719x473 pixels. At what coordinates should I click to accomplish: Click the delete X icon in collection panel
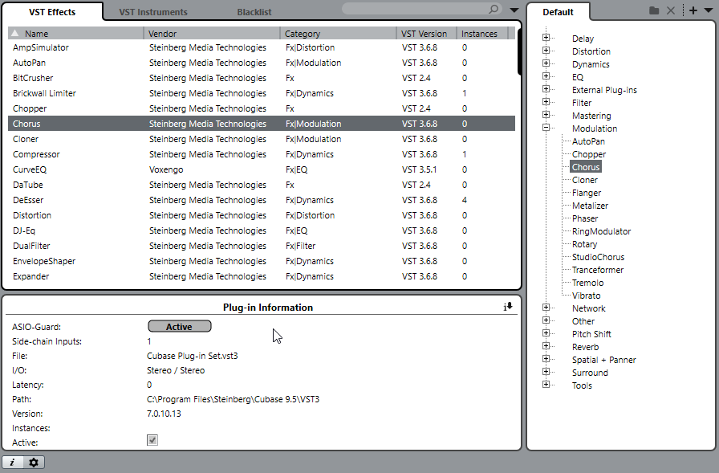[x=671, y=10]
